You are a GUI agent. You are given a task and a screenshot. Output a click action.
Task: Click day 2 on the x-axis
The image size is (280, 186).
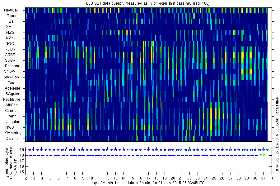pyautogui.click(x=26, y=178)
